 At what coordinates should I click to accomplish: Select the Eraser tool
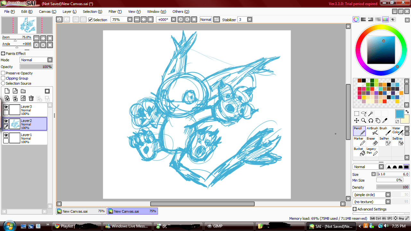point(372,141)
